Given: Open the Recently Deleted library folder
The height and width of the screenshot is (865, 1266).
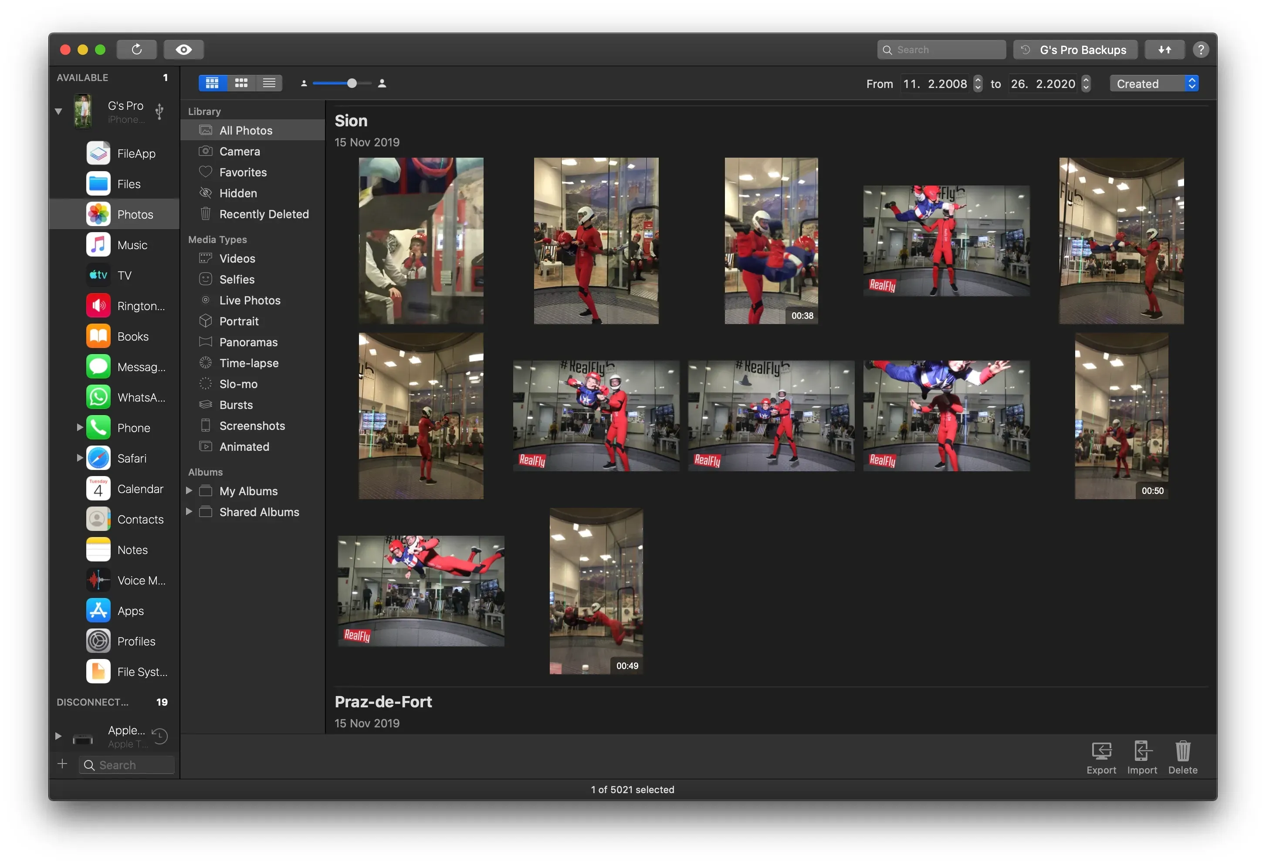Looking at the screenshot, I should (264, 214).
